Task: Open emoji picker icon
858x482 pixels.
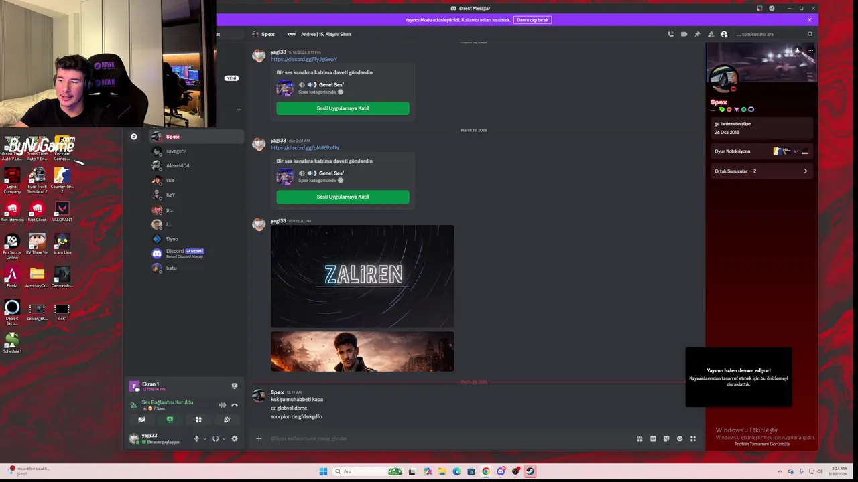Action: click(x=680, y=438)
